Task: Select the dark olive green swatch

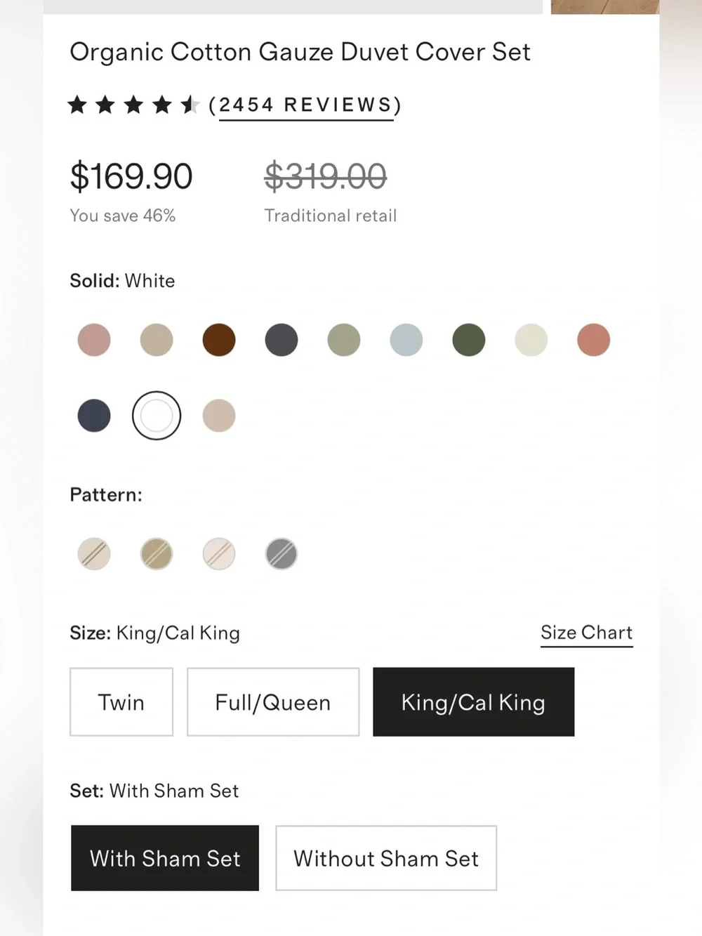Action: 469,340
